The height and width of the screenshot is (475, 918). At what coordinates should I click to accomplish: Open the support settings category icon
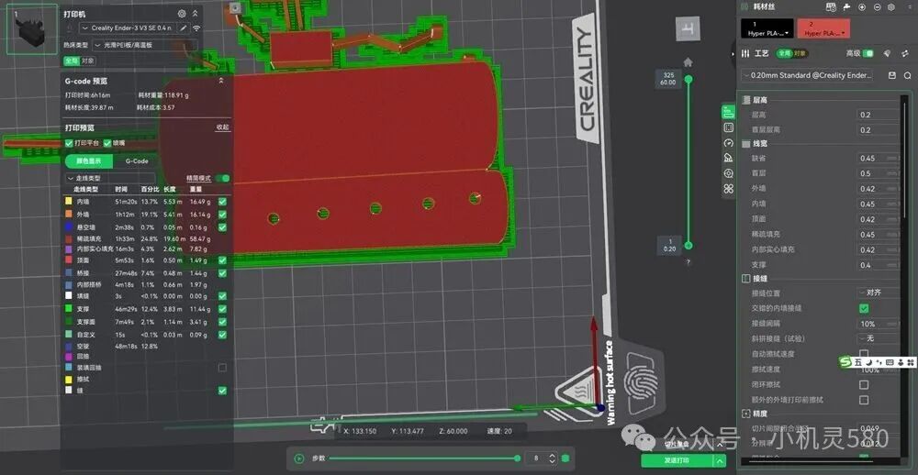click(728, 158)
